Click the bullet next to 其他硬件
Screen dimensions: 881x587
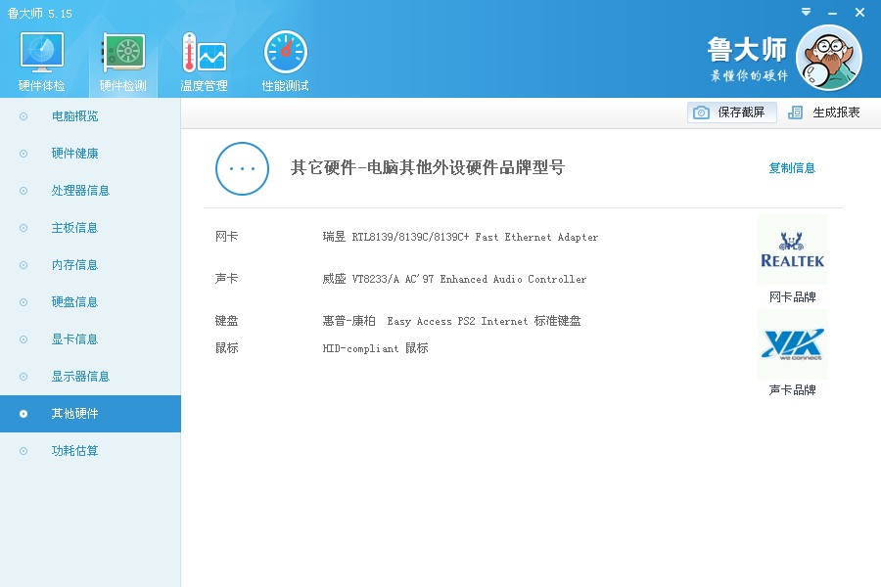23,414
